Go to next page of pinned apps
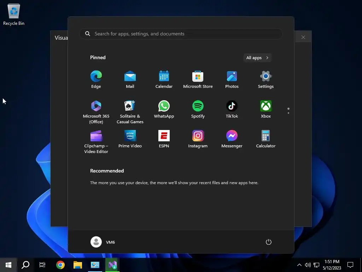Image resolution: width=362 pixels, height=272 pixels. pos(288,113)
